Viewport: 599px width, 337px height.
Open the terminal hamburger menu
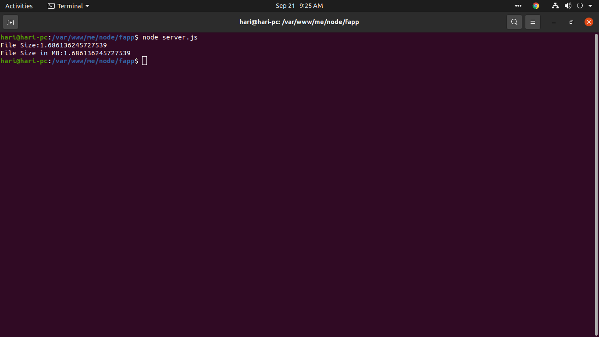[x=532, y=22]
